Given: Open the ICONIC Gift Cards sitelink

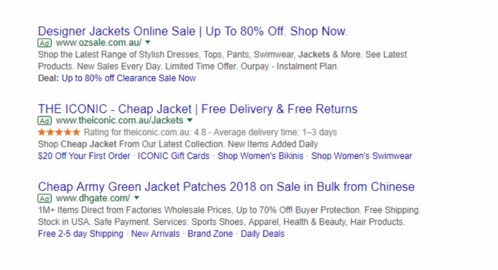Looking at the screenshot, I should (x=174, y=156).
